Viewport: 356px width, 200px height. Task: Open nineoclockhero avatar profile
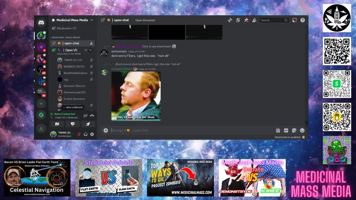pos(104,71)
